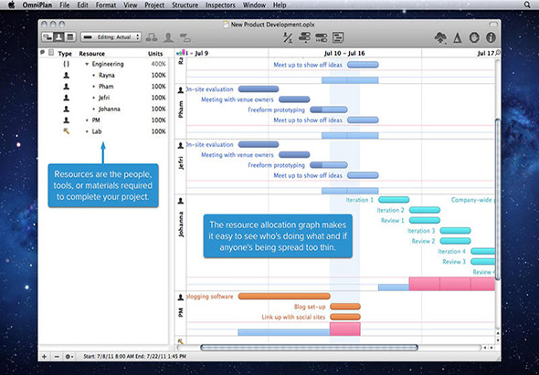Click the catch up toolbar icon

point(304,37)
